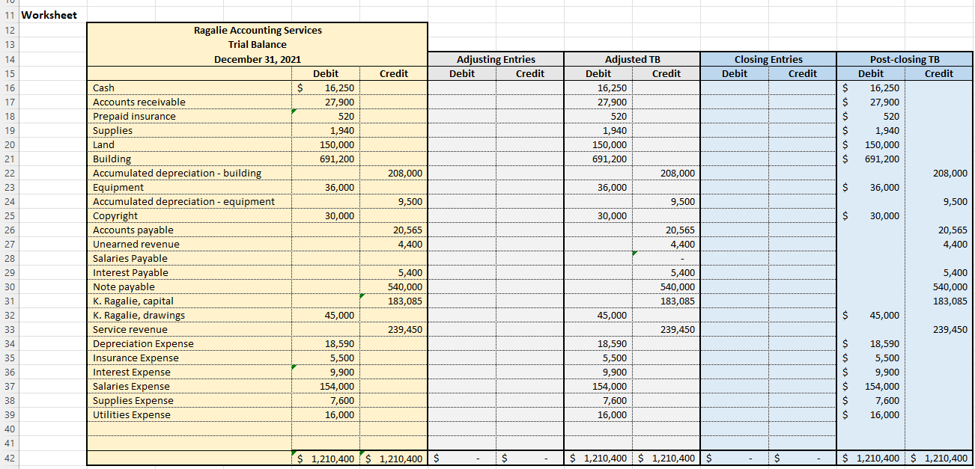The height and width of the screenshot is (469, 975).
Task: Click the Trial Balance Debit column header
Action: [x=324, y=73]
